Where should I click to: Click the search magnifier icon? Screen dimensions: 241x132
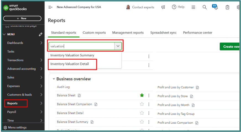(205, 7)
